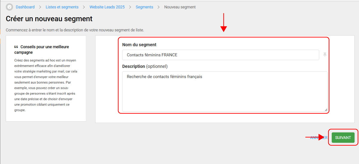Click the ANNULER link
359x164 pixels.
(319, 138)
